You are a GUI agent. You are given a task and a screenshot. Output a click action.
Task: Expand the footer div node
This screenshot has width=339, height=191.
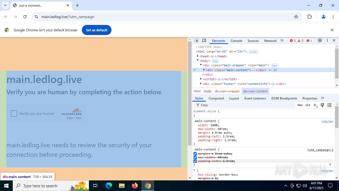[x=201, y=84]
